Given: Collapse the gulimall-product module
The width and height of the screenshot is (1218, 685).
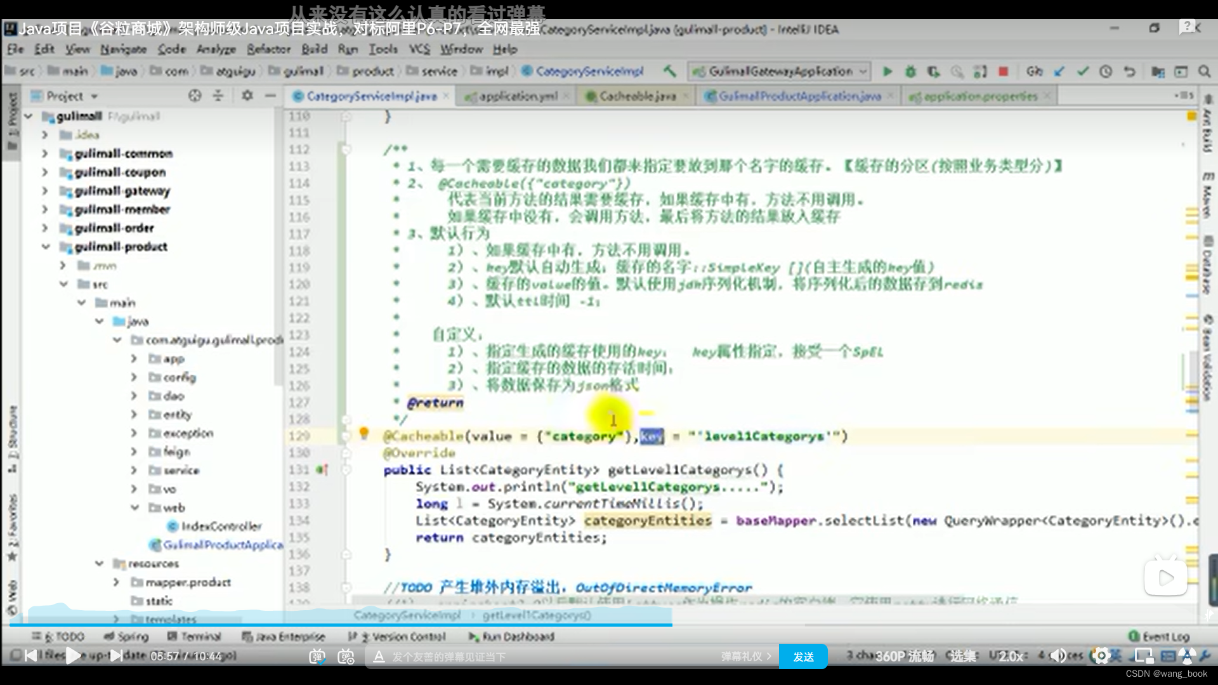Looking at the screenshot, I should (x=45, y=246).
